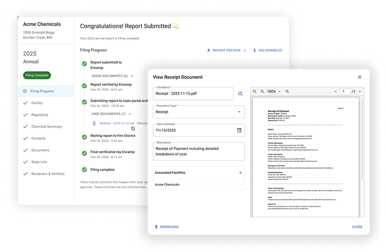Open the Receipt - 2025-11-15.pdf link

[117, 123]
